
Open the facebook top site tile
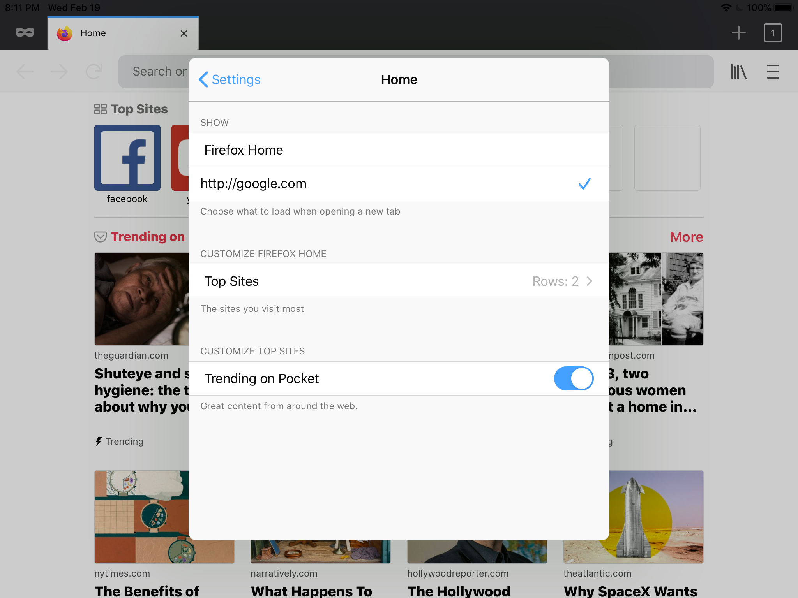(x=127, y=158)
